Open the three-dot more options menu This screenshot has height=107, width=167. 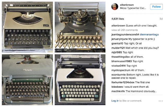(161, 101)
